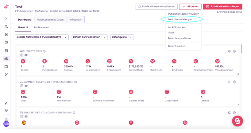Open settings gear for Wichtigste KPIs widget

234,51
